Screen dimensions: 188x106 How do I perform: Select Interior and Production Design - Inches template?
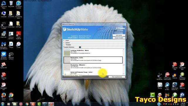pyautogui.click(x=93, y=73)
